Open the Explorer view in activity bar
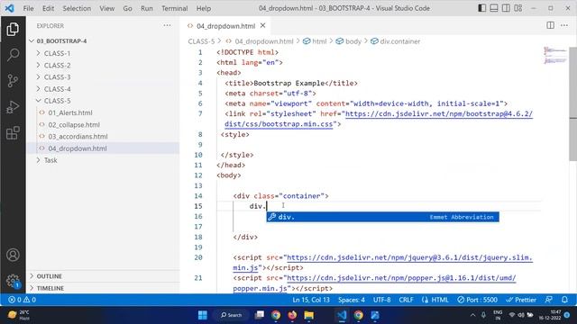Screen dimensions: 577x324 coord(13,30)
